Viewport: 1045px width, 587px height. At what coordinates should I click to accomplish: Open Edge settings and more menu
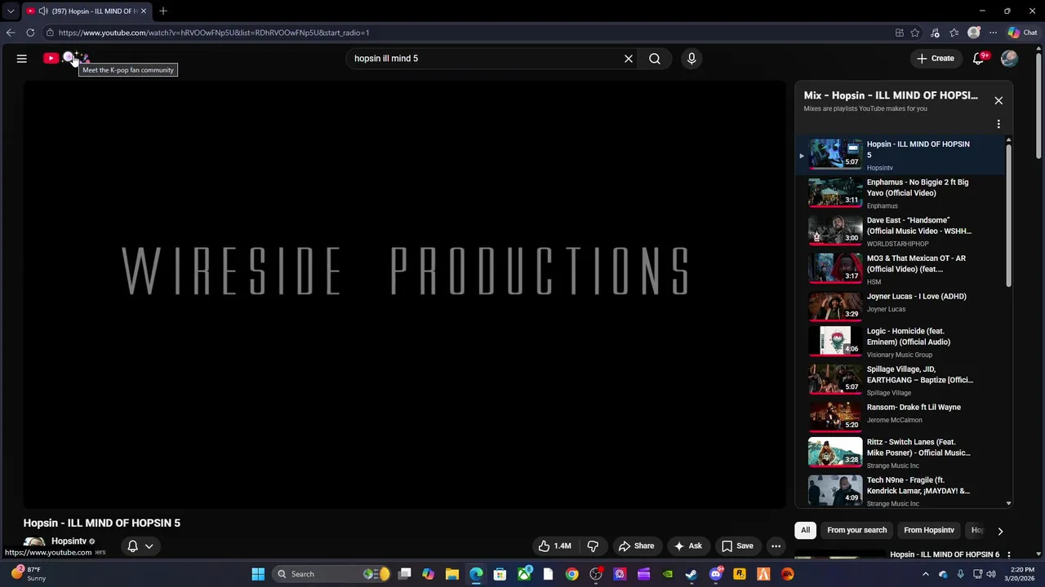pos(993,33)
